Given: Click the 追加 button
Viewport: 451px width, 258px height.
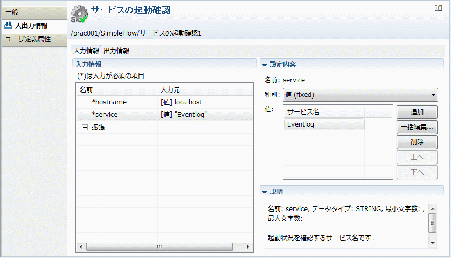Looking at the screenshot, I should (417, 112).
